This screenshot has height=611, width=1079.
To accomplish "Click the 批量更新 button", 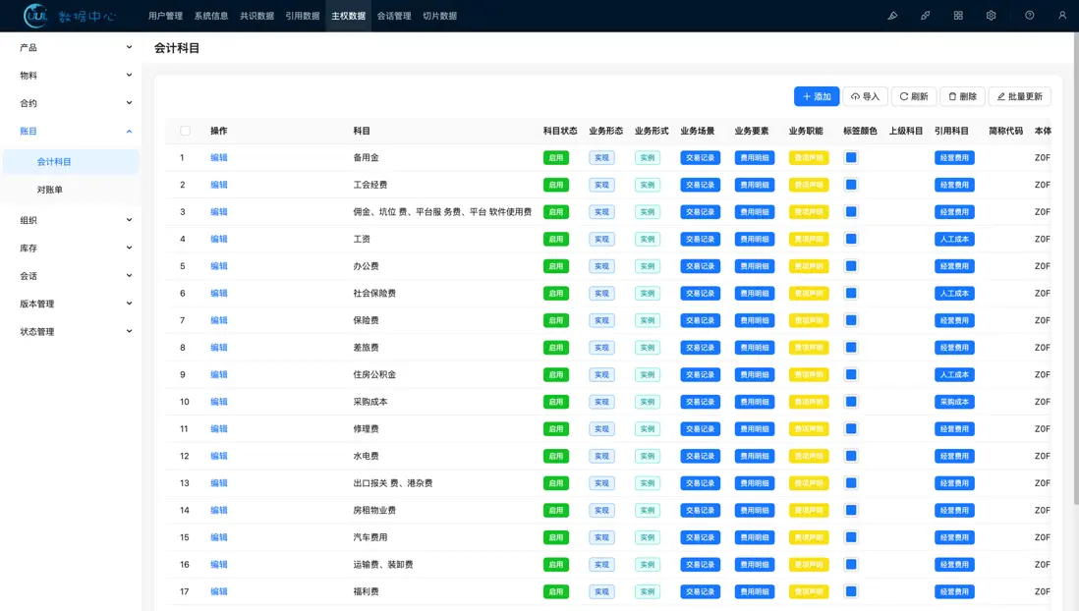I will click(x=1020, y=96).
